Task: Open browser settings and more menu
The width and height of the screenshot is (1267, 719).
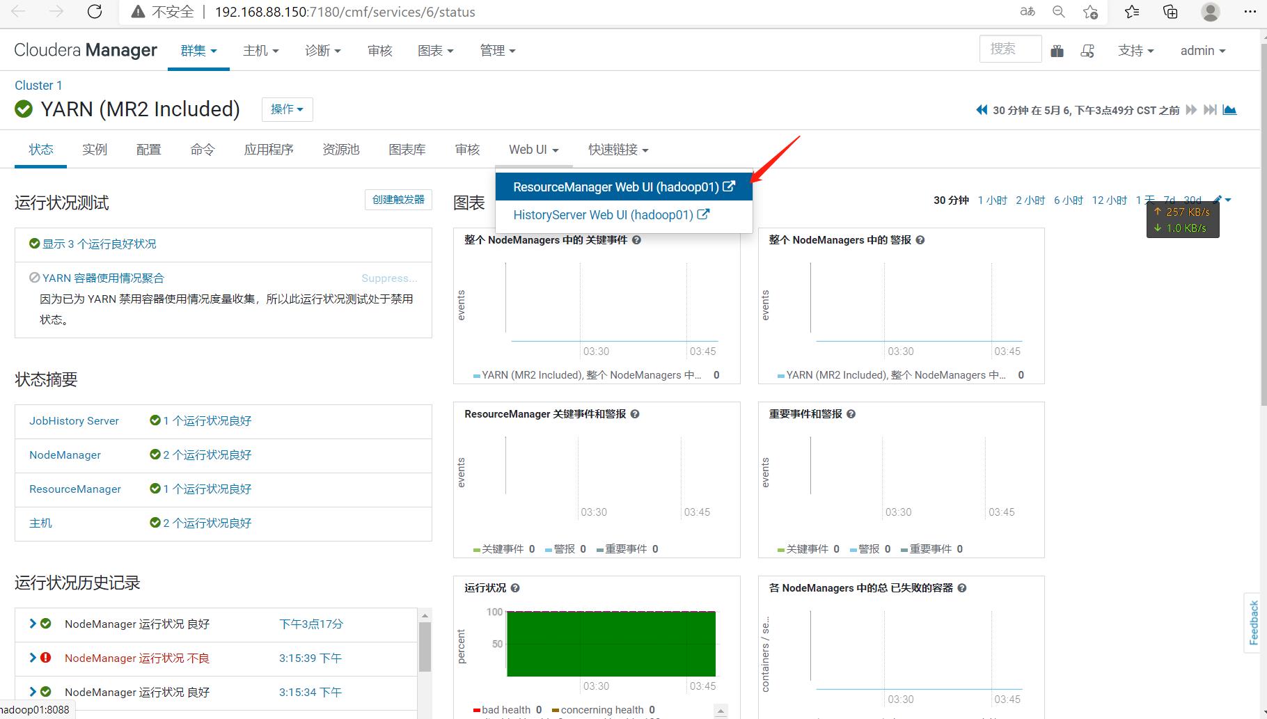Action: [x=1250, y=12]
